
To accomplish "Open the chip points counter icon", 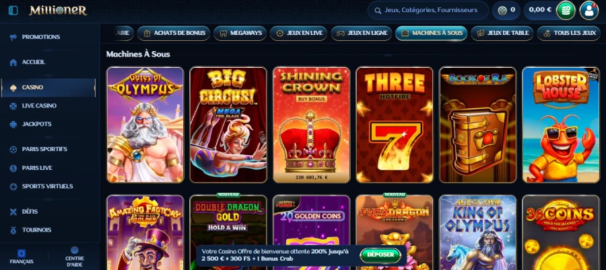I will pos(502,11).
